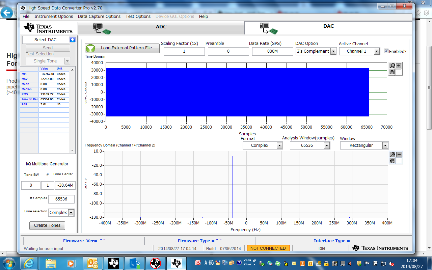The width and height of the screenshot is (432, 270).
Task: Click the Peak to Peak value 65534.00
Action: [x=47, y=99]
